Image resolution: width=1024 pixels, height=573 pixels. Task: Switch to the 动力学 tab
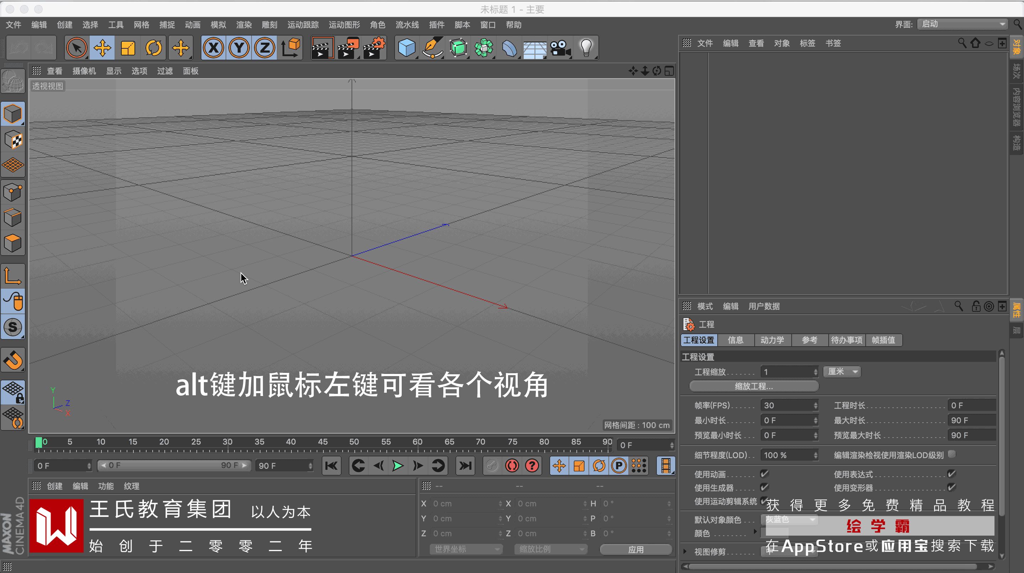(x=772, y=340)
